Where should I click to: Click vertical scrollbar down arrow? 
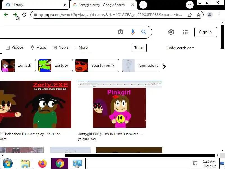(x=222, y=150)
